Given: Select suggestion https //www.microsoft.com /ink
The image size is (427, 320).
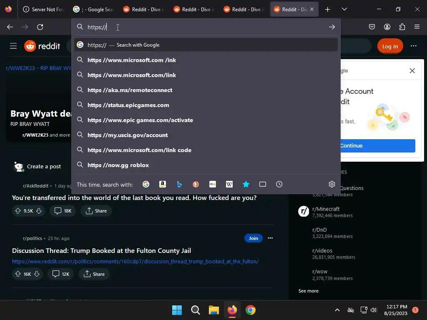Looking at the screenshot, I should tap(206, 60).
